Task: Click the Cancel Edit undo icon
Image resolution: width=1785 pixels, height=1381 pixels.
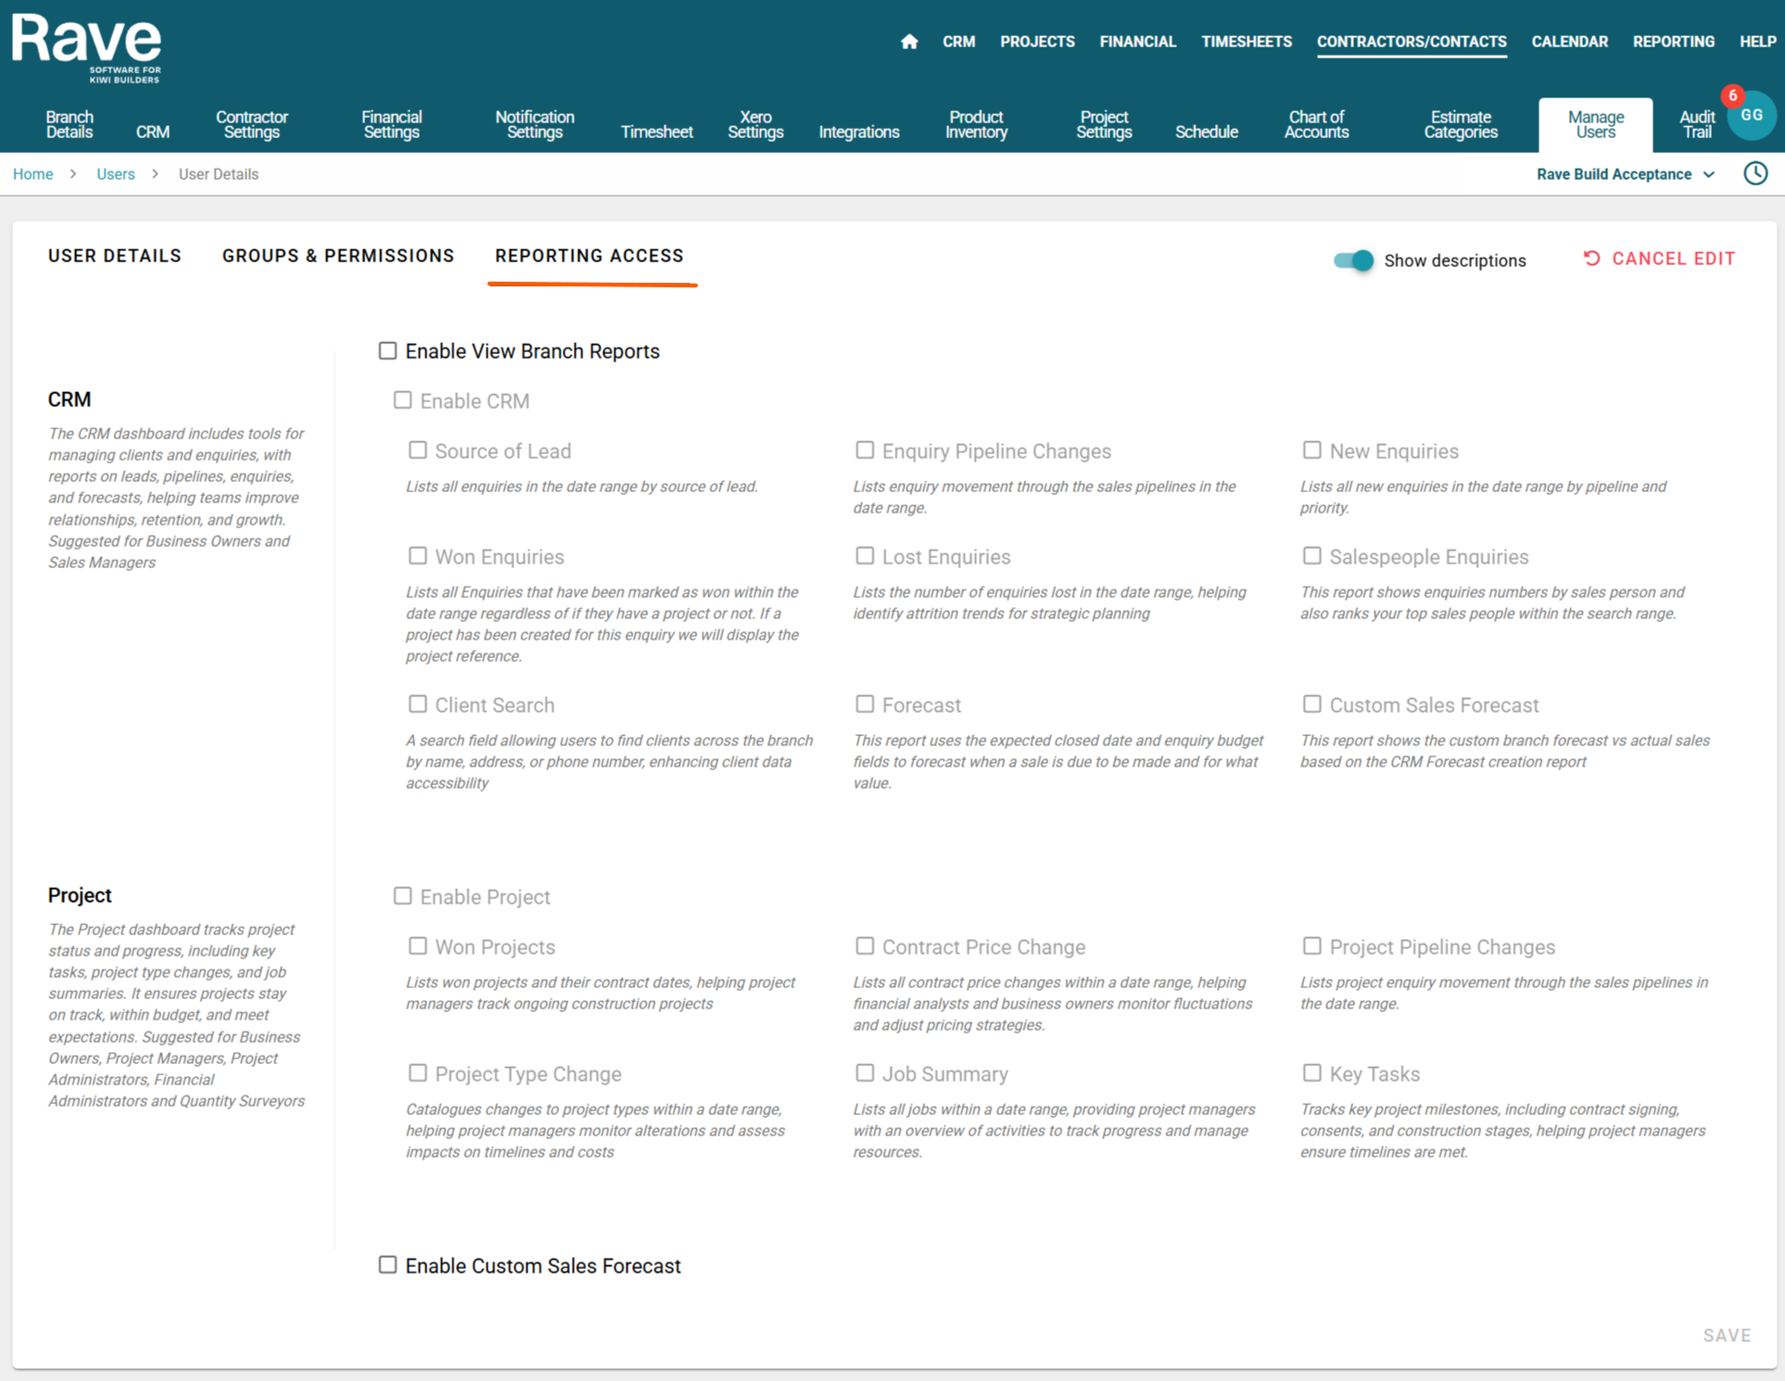Action: [1591, 259]
